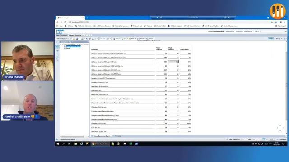Image resolution: width=289 pixels, height=162 pixels.
Task: Click the New document icon in Webi toolbar
Action: click(x=71, y=39)
